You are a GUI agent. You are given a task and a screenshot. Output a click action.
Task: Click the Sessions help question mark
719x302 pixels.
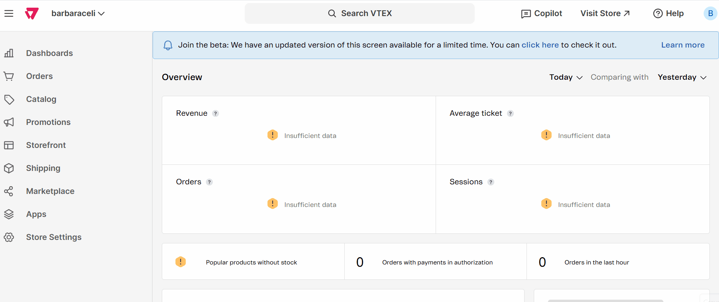491,182
